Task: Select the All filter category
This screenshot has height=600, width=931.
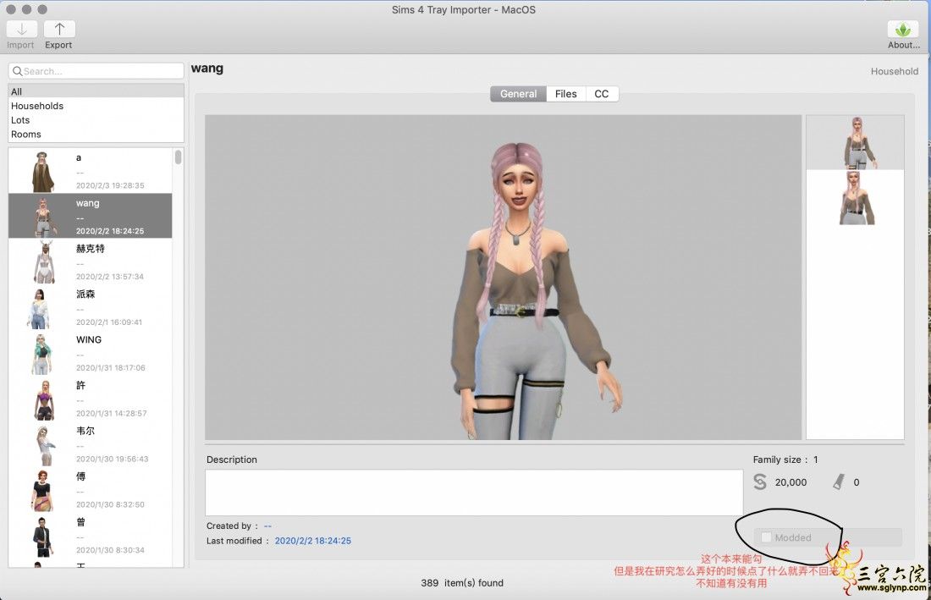Action: [96, 91]
